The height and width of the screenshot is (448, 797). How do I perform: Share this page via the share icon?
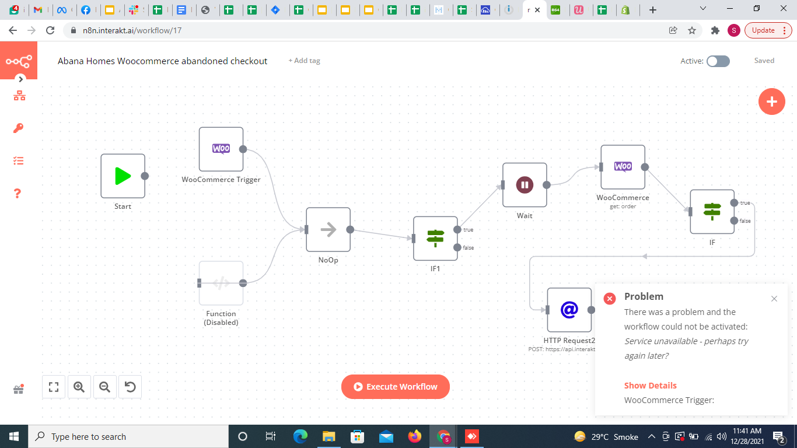pos(673,30)
